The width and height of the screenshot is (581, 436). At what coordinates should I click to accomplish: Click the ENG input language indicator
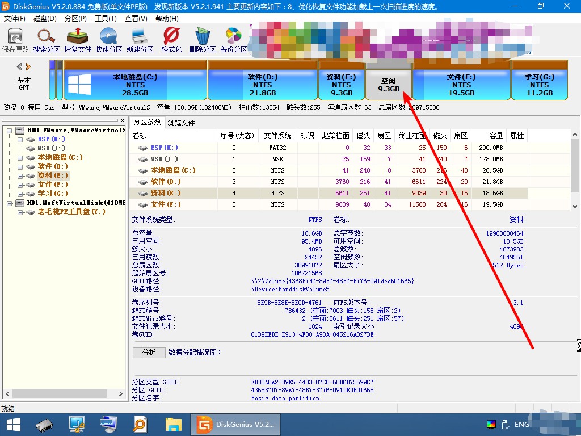pyautogui.click(x=522, y=425)
